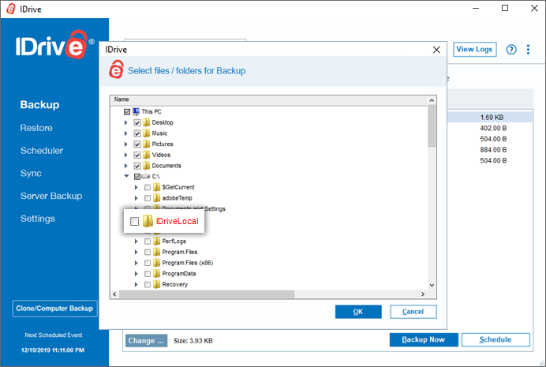Uncheck the This PC checkbox

[x=127, y=112]
